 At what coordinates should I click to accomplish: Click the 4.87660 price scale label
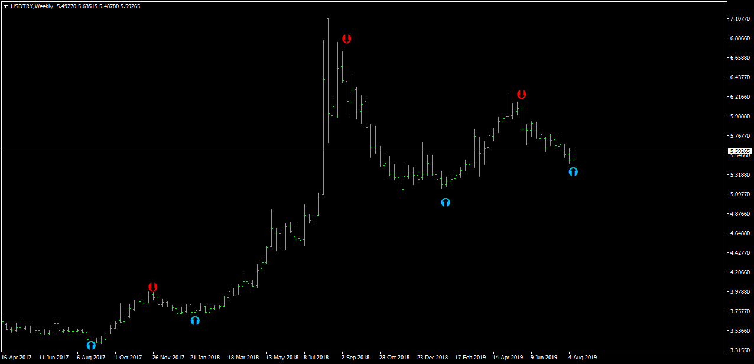740,214
